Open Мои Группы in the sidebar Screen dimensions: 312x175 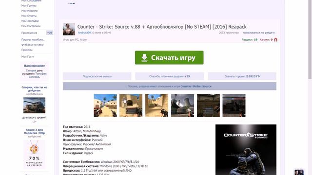coord(29,5)
